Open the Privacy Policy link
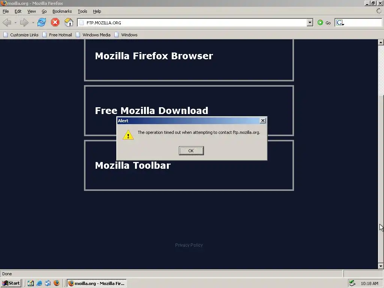 click(x=189, y=245)
